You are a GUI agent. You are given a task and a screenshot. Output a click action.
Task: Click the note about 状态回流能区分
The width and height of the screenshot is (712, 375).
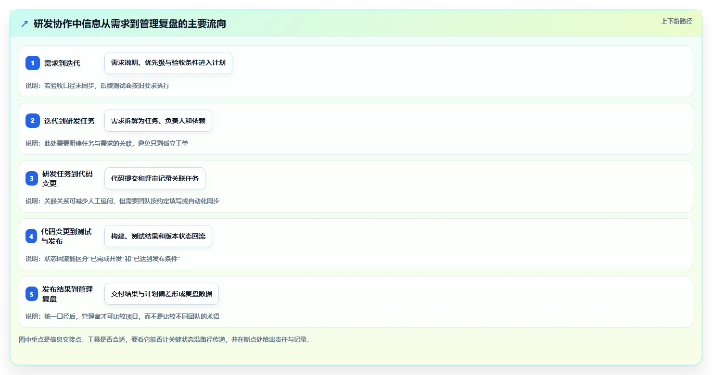pos(102,259)
